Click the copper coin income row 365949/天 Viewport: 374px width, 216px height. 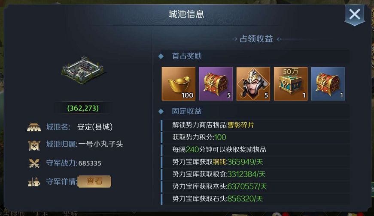coord(255,162)
